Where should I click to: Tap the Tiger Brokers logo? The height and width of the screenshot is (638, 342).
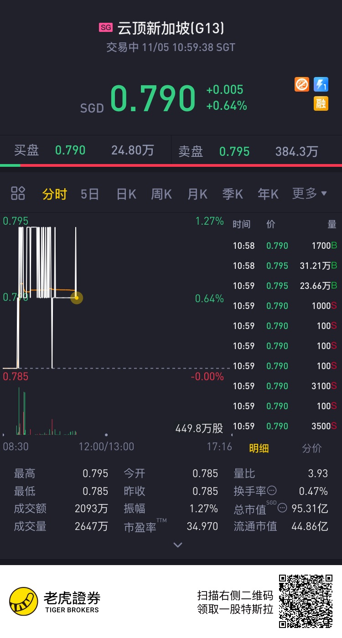[x=55, y=602]
